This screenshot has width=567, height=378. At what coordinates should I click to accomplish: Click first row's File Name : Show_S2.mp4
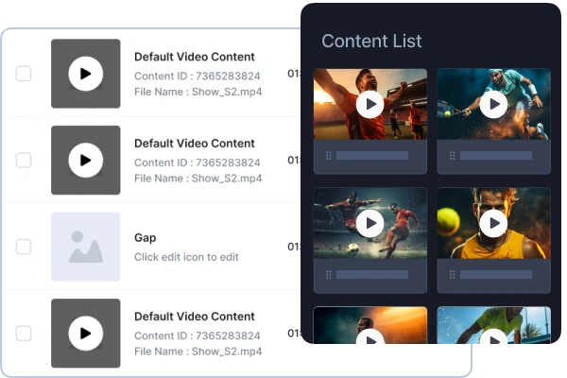coord(198,92)
